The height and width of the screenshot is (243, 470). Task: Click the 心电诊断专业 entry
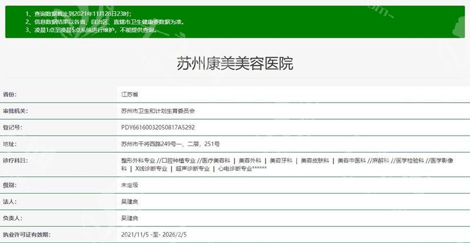pyautogui.click(x=235, y=168)
